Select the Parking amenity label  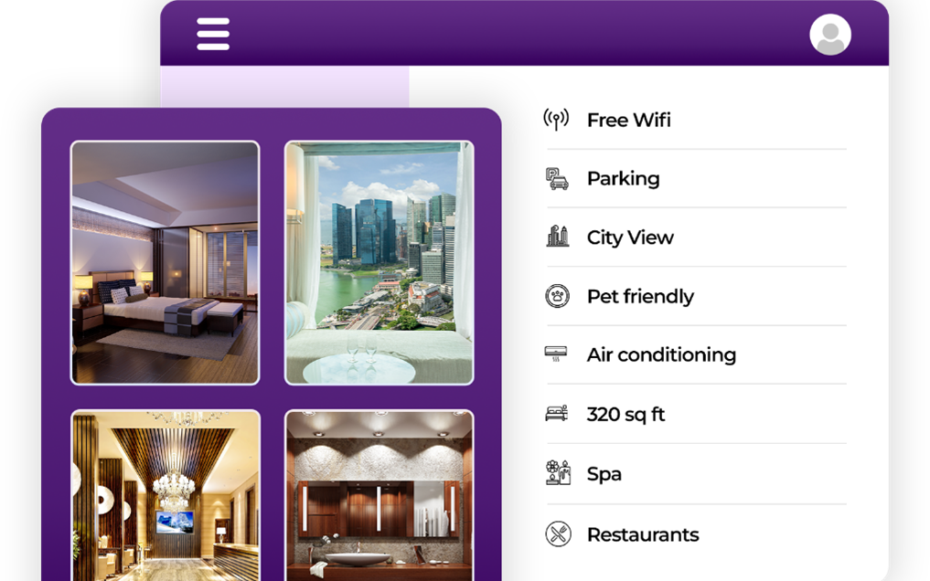point(624,179)
